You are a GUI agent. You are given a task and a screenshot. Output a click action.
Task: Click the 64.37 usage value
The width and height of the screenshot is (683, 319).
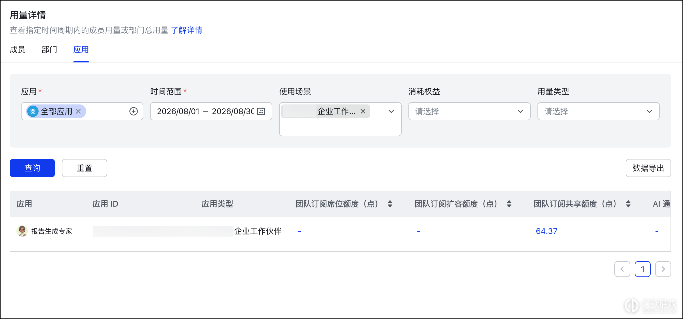(547, 231)
